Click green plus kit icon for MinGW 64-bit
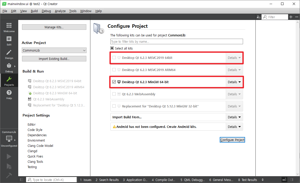300x183 pixels. [x=30, y=93]
